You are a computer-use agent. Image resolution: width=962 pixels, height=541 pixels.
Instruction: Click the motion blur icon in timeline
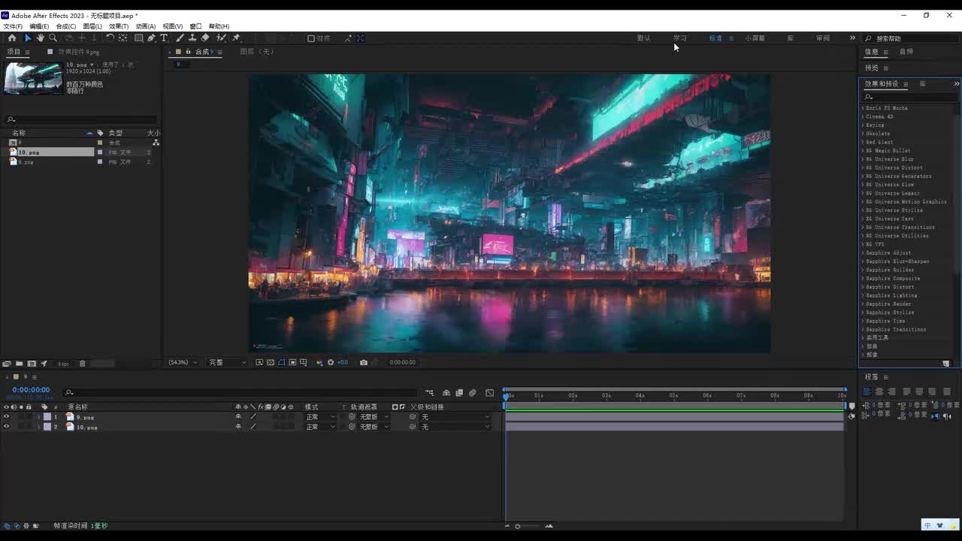tap(472, 392)
